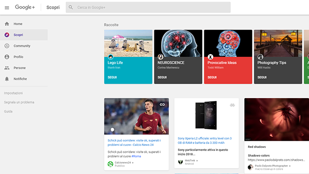This screenshot has width=309, height=174.
Task: Open author Corina Marinescu profile
Action: 169,68
